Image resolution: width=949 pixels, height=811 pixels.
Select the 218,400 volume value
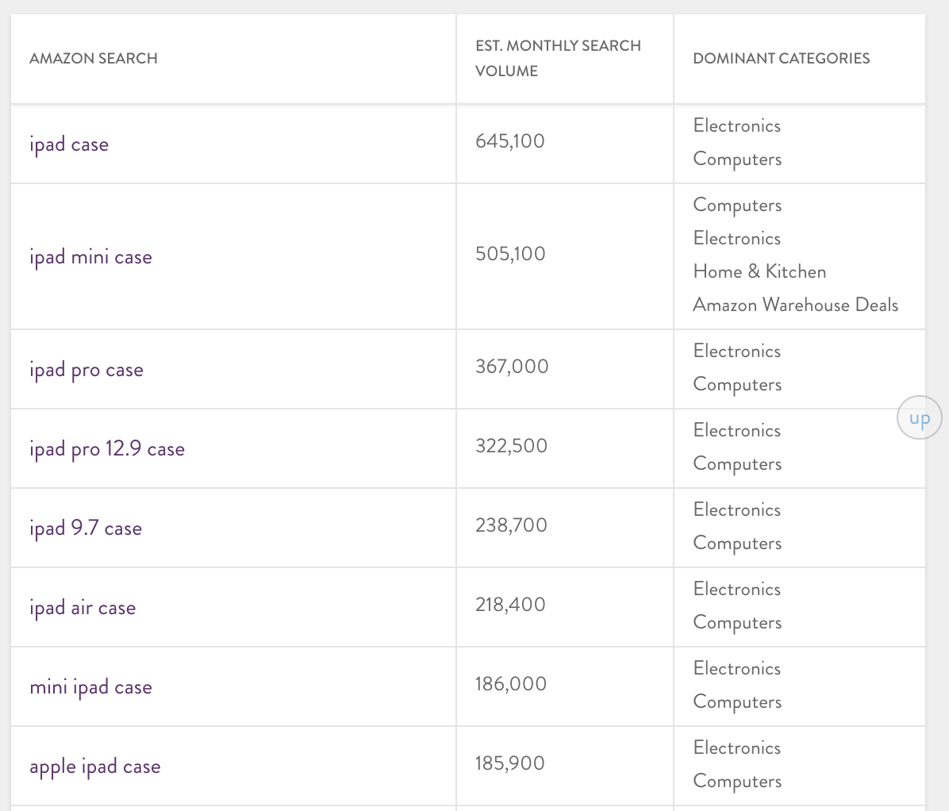[510, 604]
